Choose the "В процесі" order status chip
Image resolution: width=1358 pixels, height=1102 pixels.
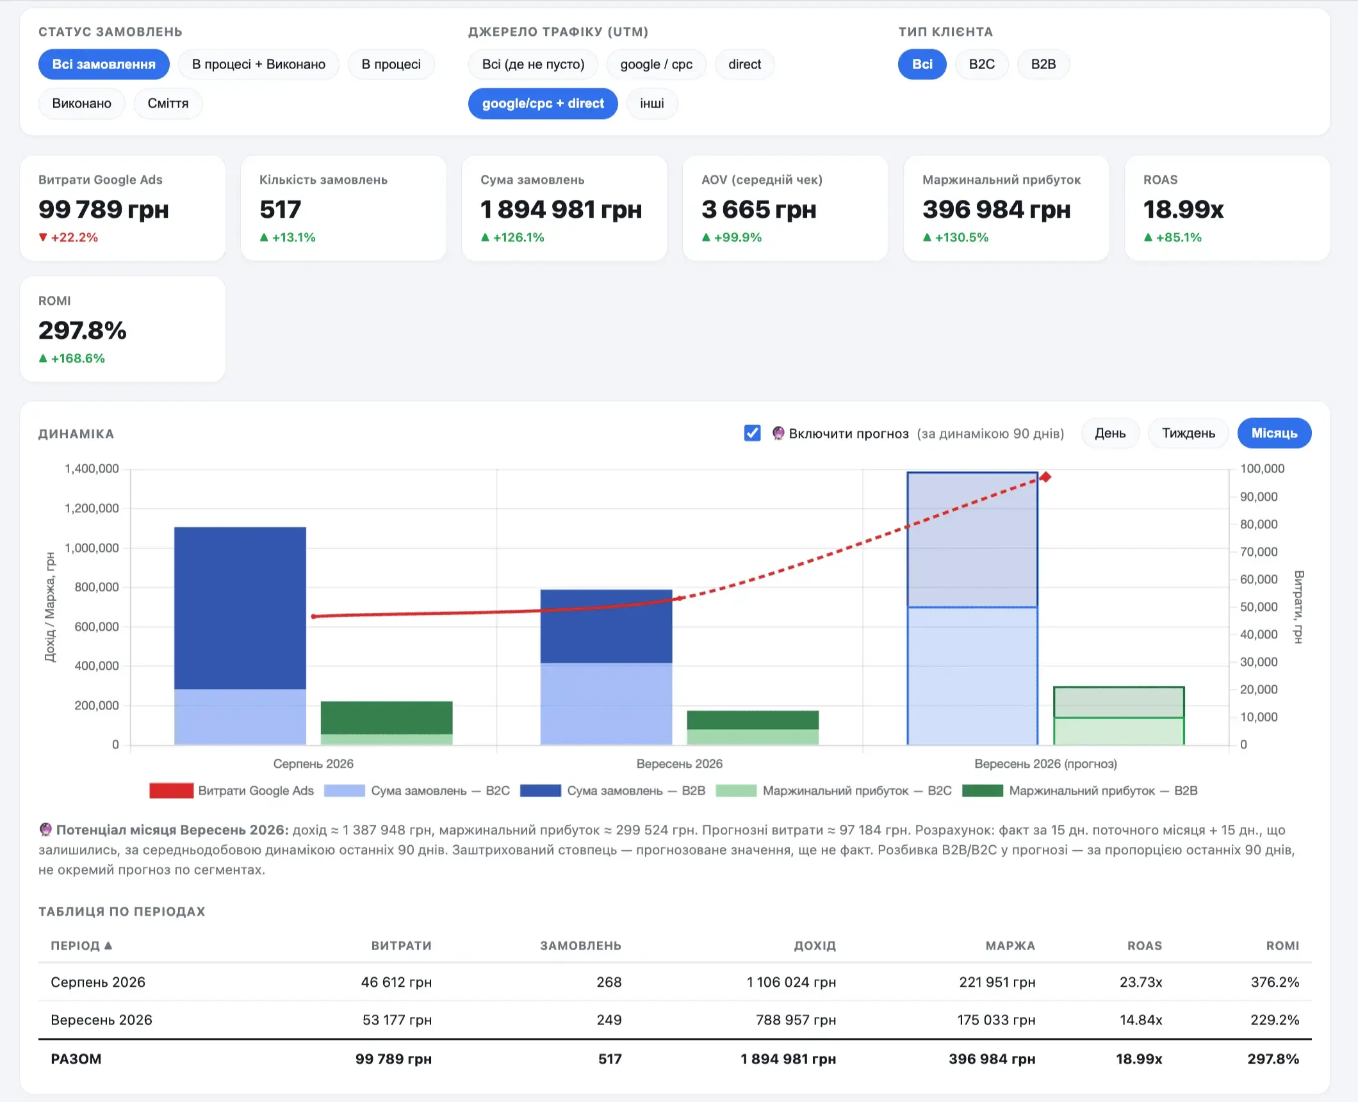point(391,64)
